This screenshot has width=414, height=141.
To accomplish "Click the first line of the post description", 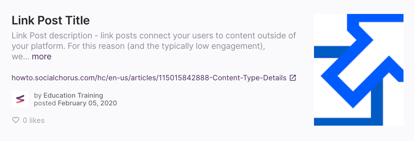I will (154, 36).
